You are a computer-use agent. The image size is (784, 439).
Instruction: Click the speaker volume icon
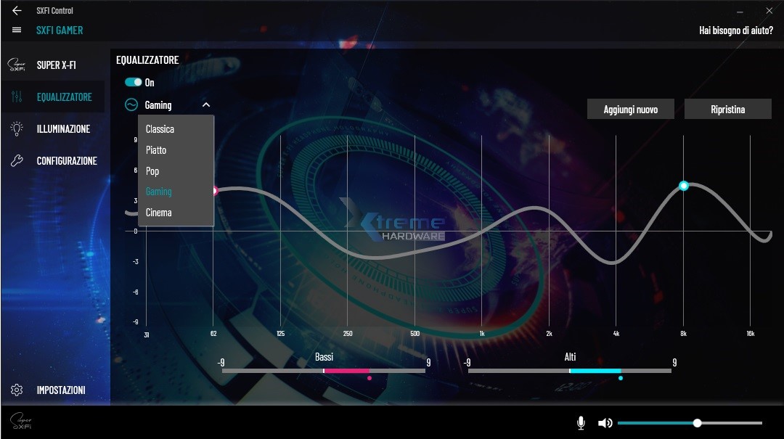[x=604, y=422]
